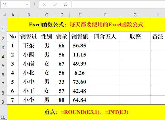Click the cell containing '小中'
The width and height of the screenshot is (165, 120).
tap(29, 82)
